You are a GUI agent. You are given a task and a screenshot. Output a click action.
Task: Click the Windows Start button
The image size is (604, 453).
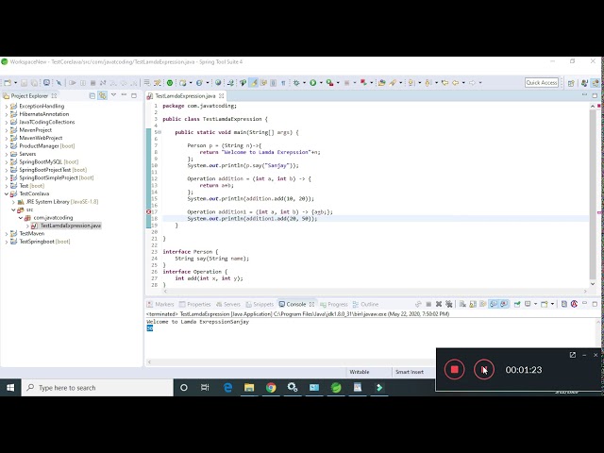[x=10, y=388]
